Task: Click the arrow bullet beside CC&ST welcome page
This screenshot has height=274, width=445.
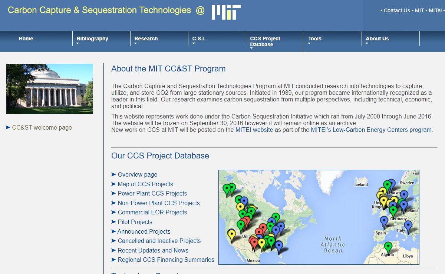Action: coord(8,127)
